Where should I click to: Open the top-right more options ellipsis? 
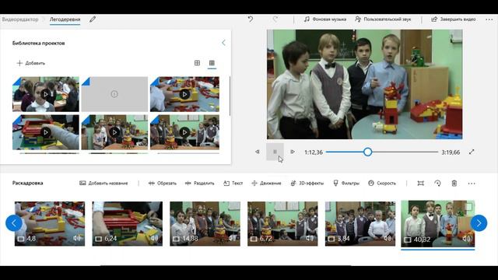click(489, 19)
